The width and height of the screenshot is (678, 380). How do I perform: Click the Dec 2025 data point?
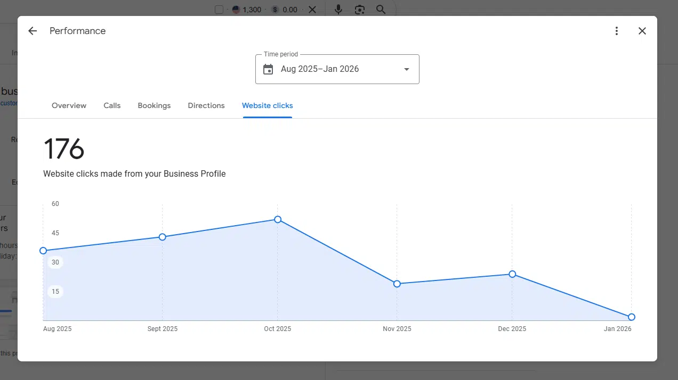pos(512,274)
